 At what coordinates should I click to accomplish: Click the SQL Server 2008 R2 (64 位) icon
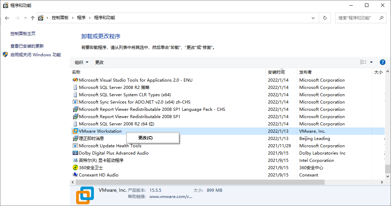pyautogui.click(x=75, y=124)
